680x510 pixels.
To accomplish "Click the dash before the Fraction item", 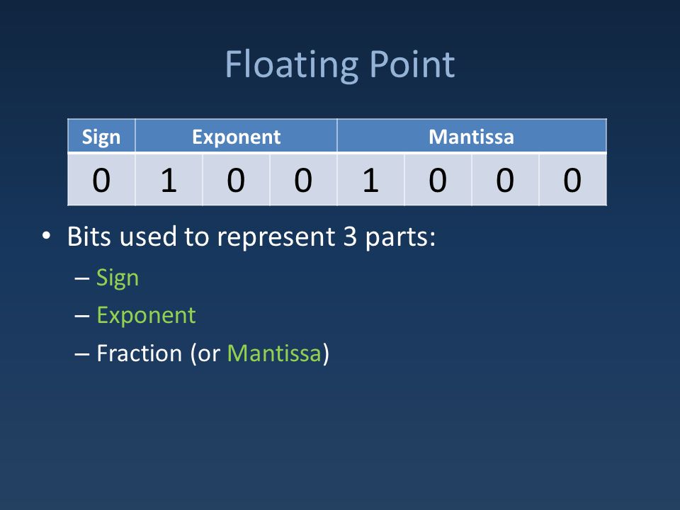I will click(x=82, y=354).
